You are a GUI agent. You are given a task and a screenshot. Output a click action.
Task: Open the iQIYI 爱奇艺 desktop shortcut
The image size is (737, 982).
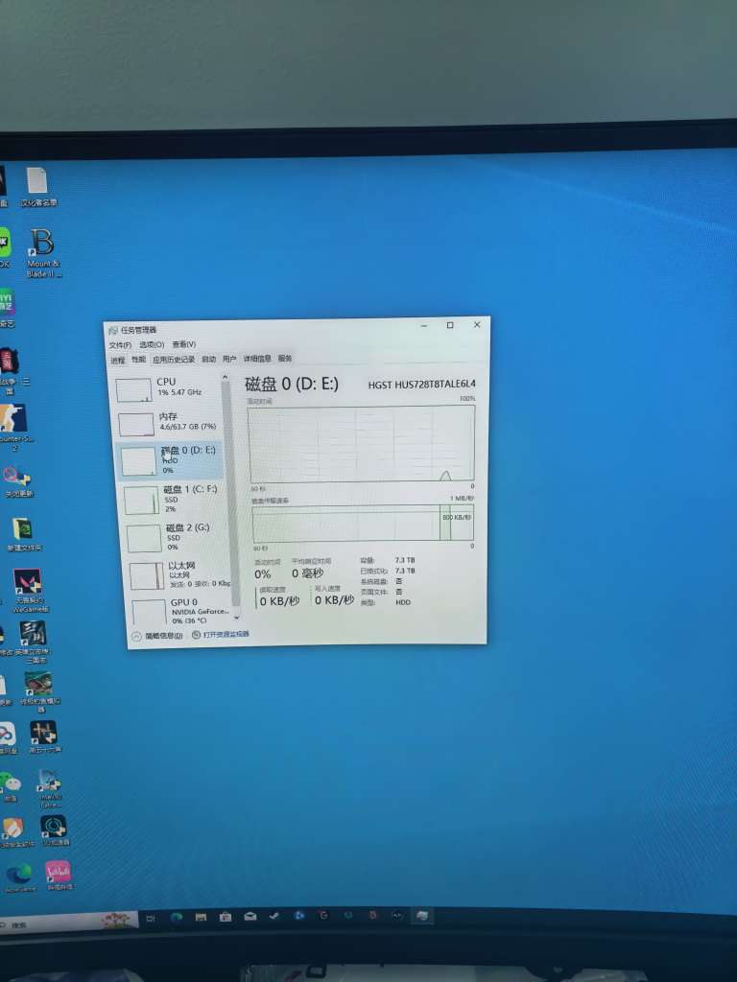coord(7,308)
